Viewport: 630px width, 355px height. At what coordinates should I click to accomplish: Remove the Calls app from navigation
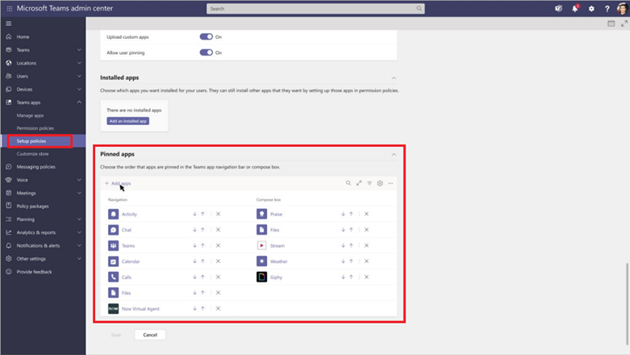tap(218, 277)
